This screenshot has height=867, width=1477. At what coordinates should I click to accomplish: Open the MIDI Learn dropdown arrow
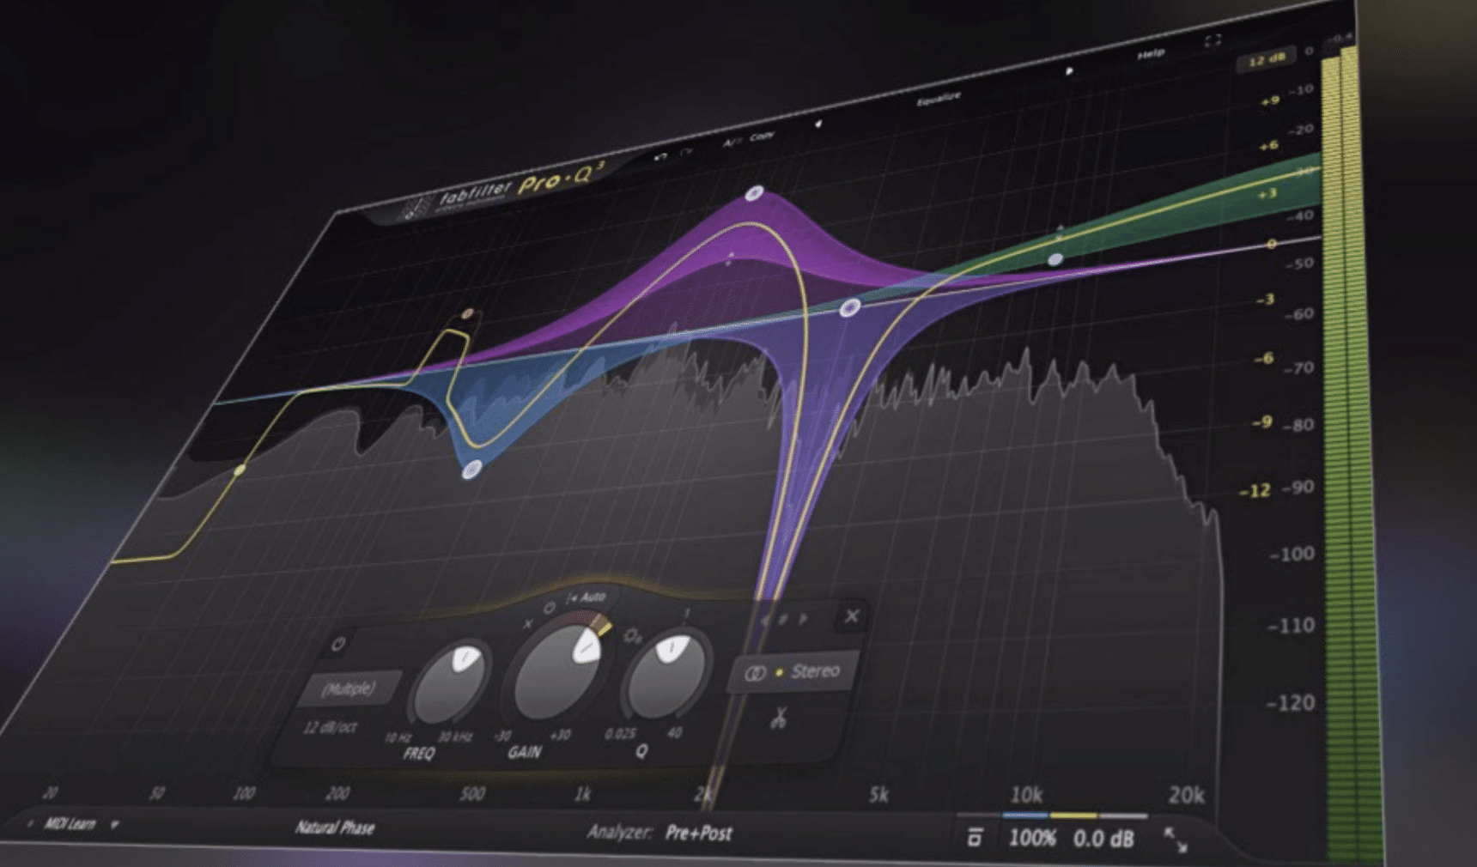[114, 825]
